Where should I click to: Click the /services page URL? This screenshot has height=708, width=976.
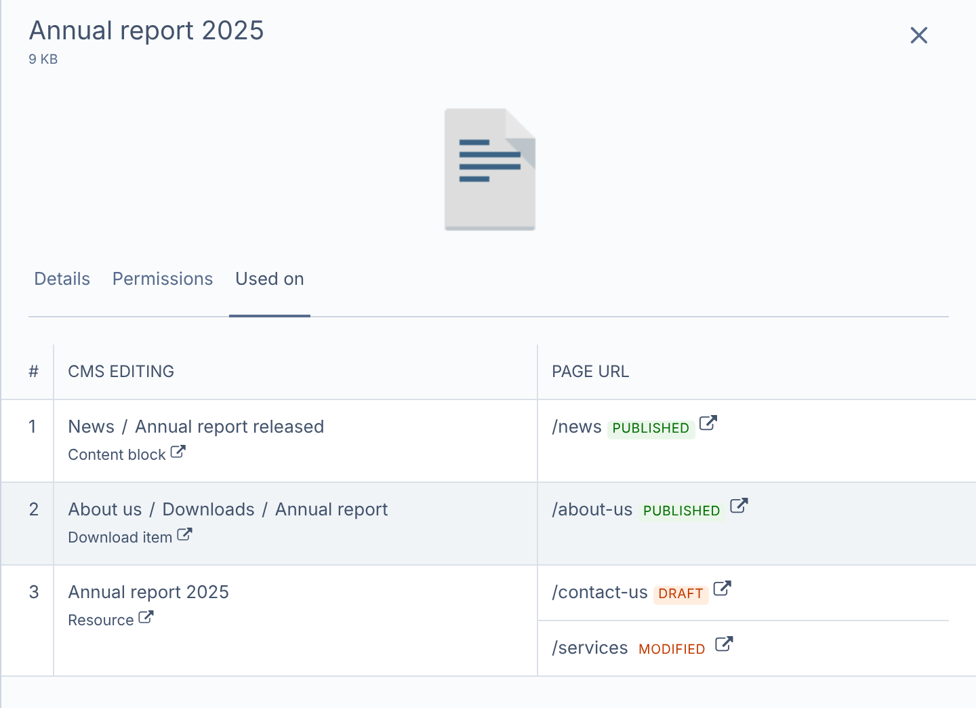pos(590,648)
